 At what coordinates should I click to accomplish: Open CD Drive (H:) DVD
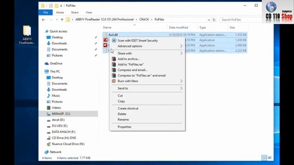(64, 138)
